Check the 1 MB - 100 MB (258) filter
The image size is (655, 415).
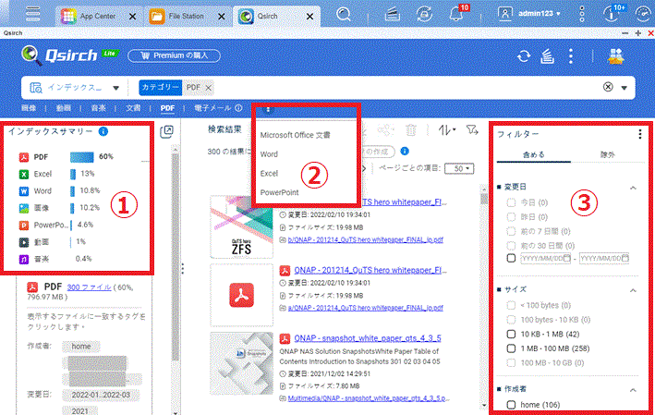pyautogui.click(x=511, y=348)
